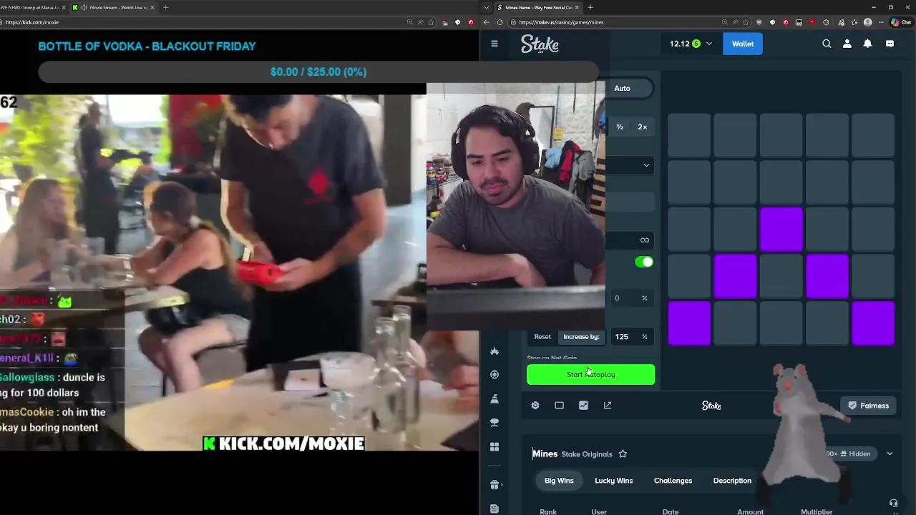Click Start Autoplay
The width and height of the screenshot is (916, 515).
click(x=590, y=375)
